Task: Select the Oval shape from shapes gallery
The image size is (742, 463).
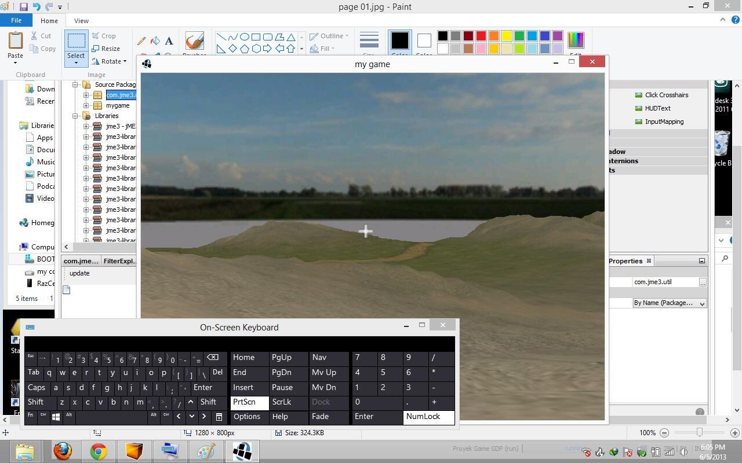Action: click(244, 36)
